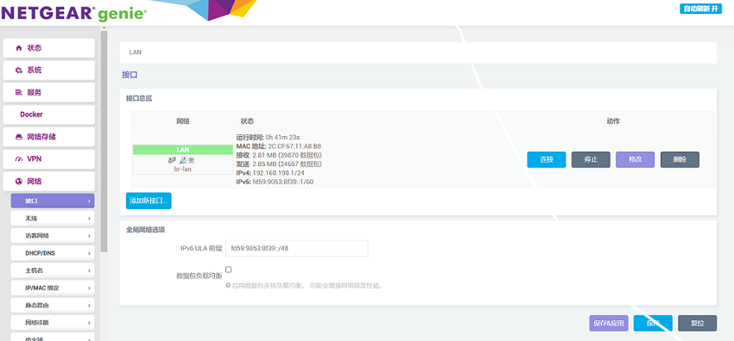Screen dimensions: 734x341
Task: Click the info icon before the 负载均衡 hint
Action: 228,285
